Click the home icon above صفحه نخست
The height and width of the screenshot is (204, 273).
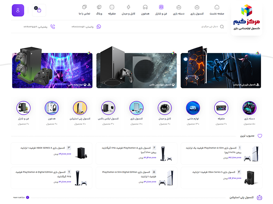pyautogui.click(x=217, y=7)
